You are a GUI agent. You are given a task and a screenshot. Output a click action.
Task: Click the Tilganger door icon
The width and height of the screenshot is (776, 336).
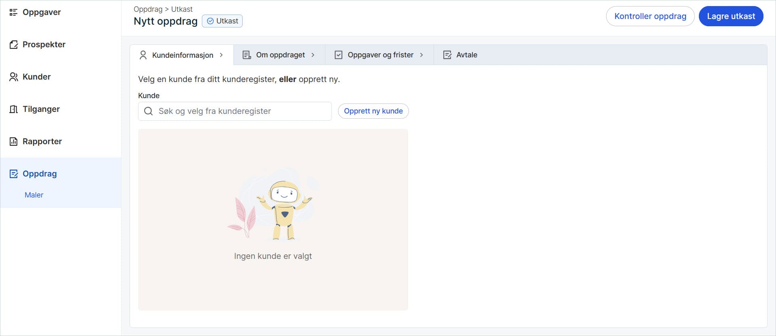click(x=13, y=109)
